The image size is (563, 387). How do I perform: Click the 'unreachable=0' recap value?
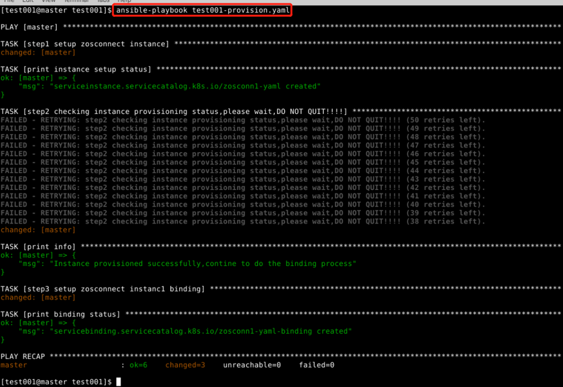252,365
